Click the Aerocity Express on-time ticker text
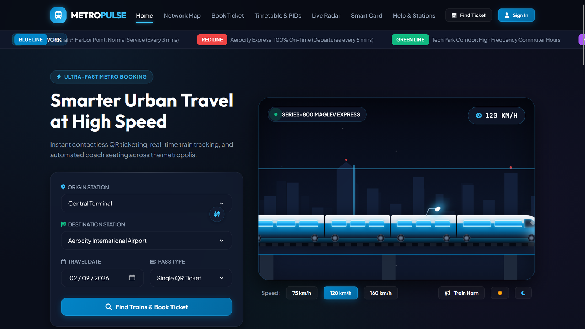The image size is (585, 329). [302, 40]
